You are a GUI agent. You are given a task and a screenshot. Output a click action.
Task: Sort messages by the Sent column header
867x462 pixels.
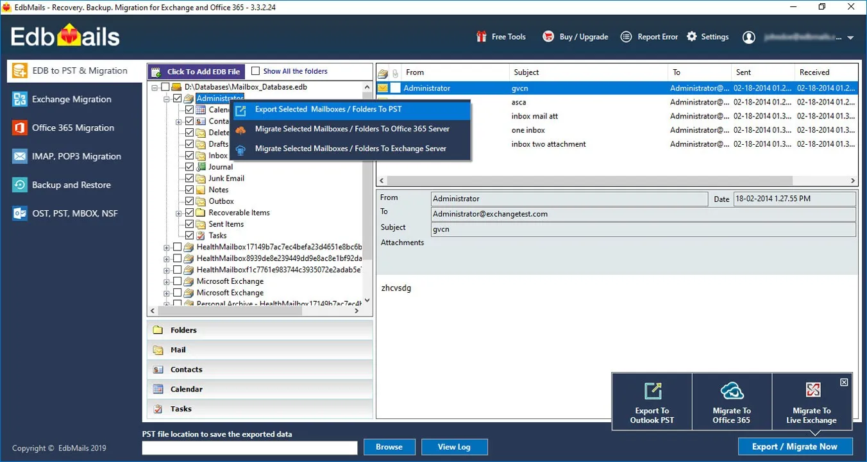(763, 72)
